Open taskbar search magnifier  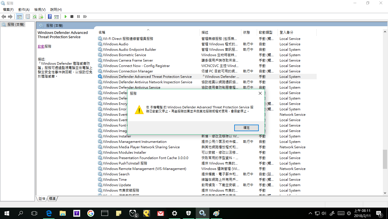point(21,213)
